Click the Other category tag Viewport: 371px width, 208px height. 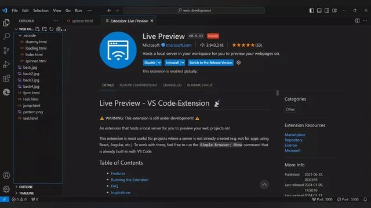click(x=290, y=109)
